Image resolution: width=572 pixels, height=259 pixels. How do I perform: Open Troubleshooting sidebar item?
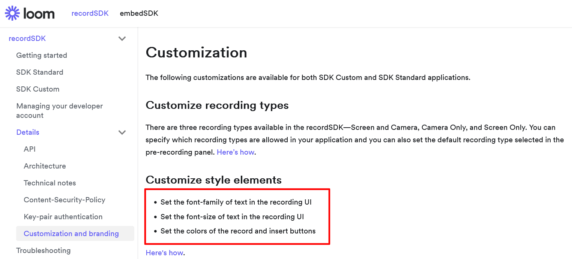click(x=43, y=251)
